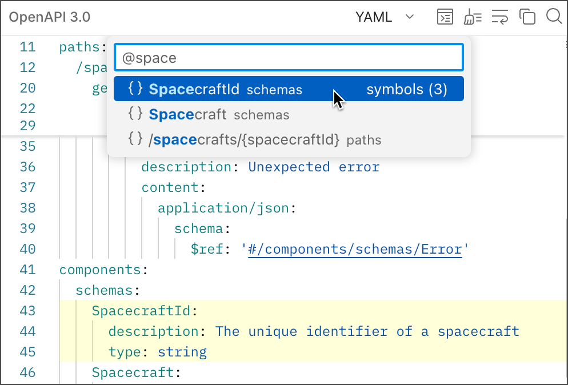This screenshot has width=568, height=385.
Task: Click braces icon beside Spacecraft result
Action: tap(135, 114)
